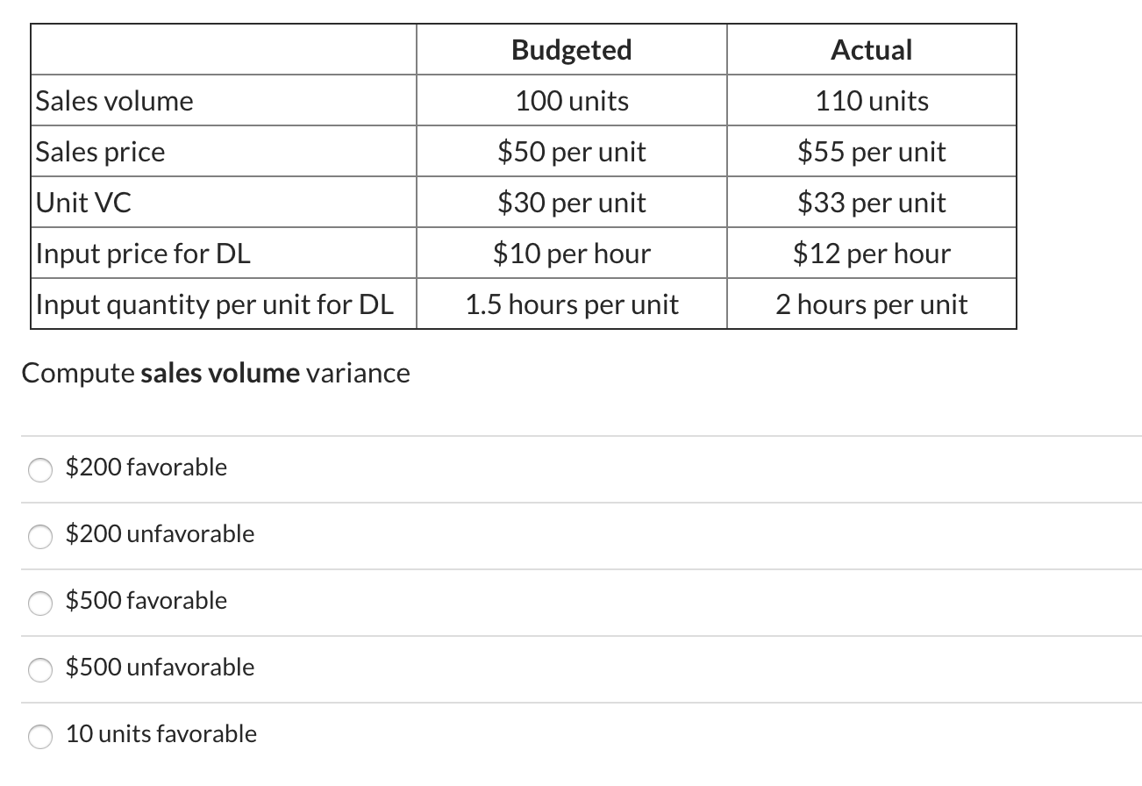This screenshot has height=786, width=1142.
Task: Click the $200 favorable answer text
Action: tap(145, 467)
